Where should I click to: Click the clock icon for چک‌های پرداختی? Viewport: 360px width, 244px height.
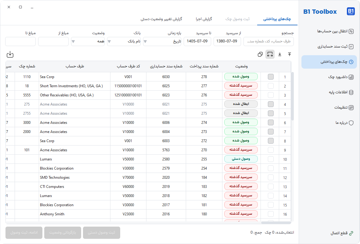click(351, 62)
